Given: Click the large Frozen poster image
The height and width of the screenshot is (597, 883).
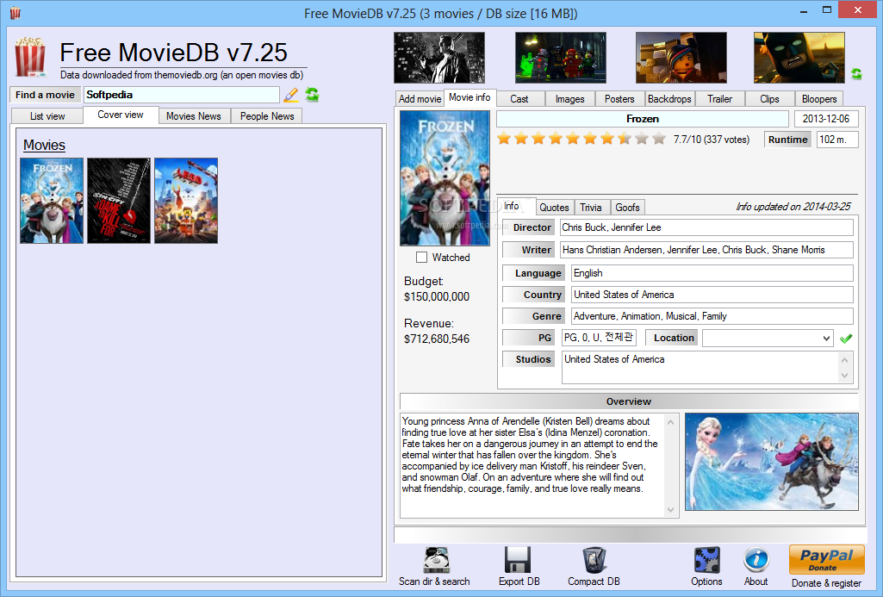Looking at the screenshot, I should [x=445, y=178].
